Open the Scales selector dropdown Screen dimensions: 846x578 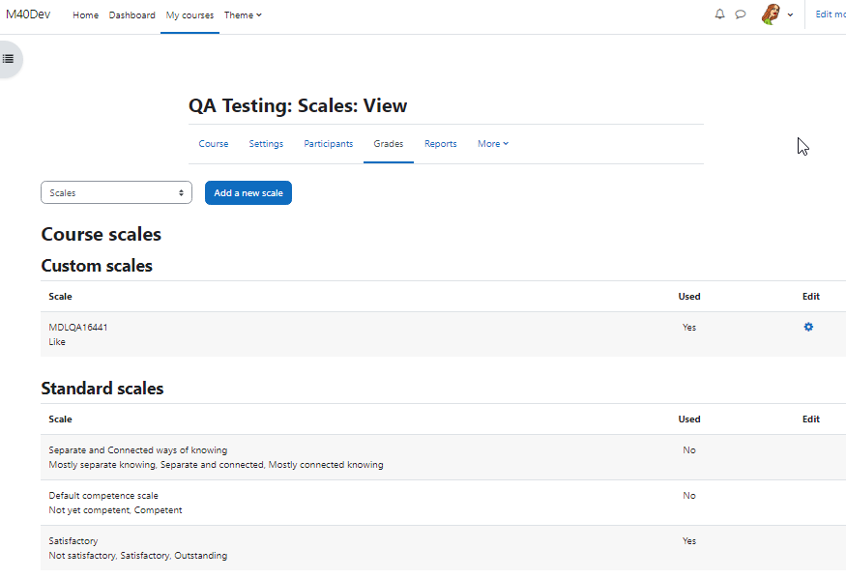coord(117,192)
